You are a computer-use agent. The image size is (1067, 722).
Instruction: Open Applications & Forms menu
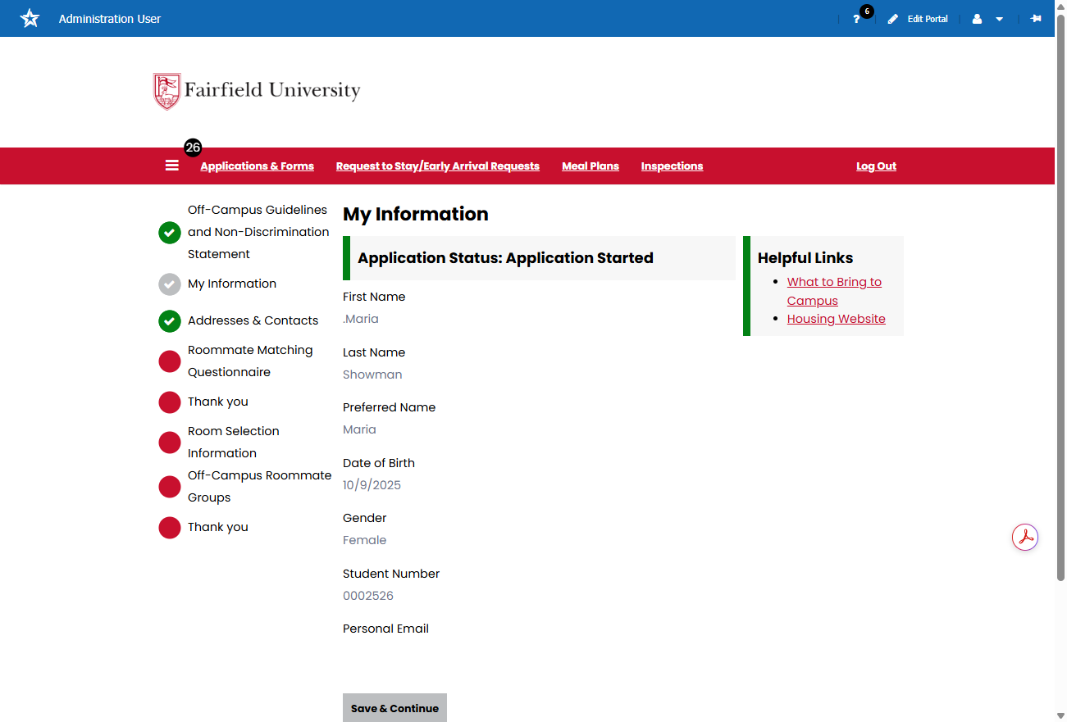pyautogui.click(x=258, y=166)
